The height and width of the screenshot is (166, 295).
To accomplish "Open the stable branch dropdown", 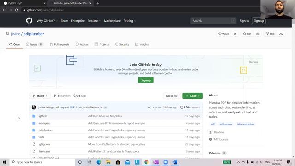I will point(40,96).
